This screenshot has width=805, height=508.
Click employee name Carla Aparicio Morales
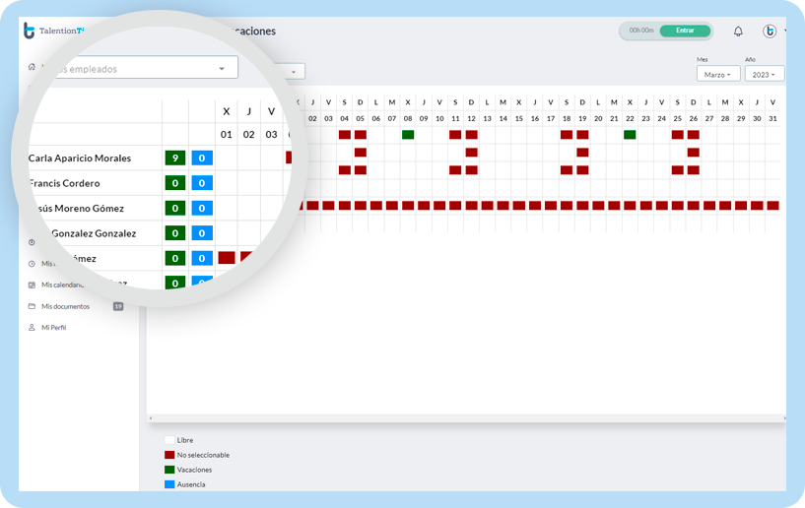(80, 158)
